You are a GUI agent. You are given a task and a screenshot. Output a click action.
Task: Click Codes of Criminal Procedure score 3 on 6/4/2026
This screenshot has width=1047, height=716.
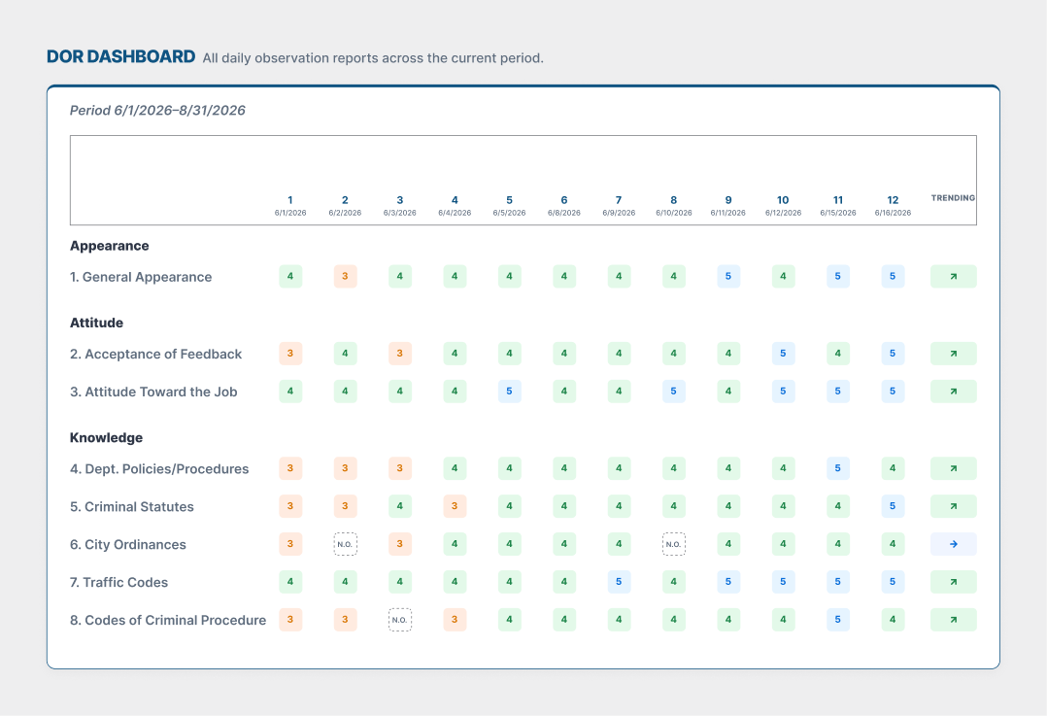tap(455, 620)
